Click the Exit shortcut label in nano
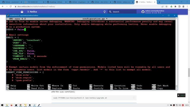 click(x=13, y=88)
